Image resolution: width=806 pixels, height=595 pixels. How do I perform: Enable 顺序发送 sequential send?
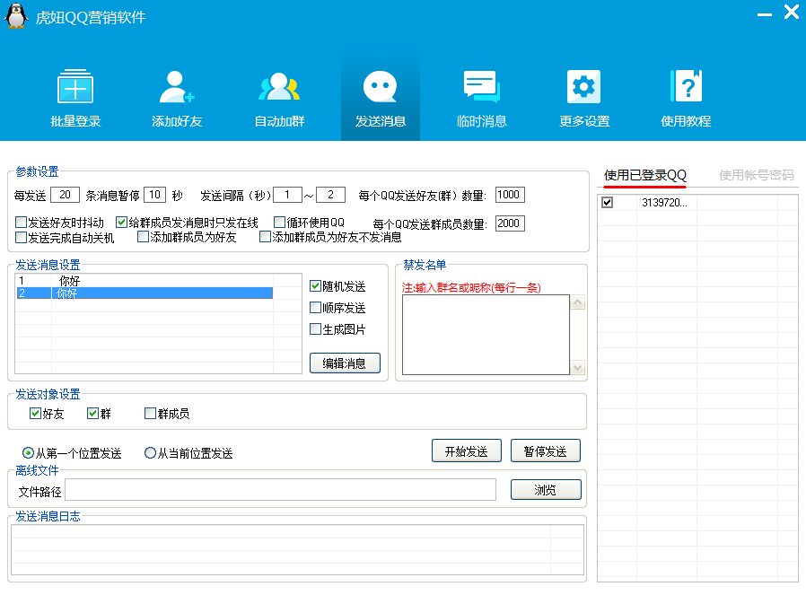(316, 308)
